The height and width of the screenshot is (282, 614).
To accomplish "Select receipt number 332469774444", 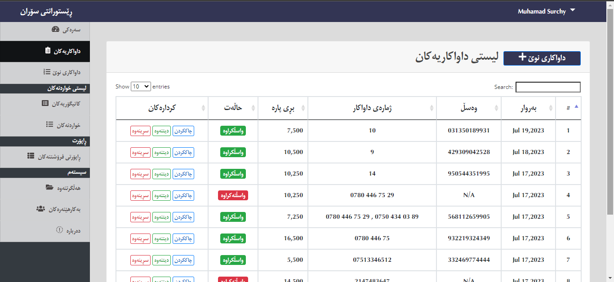I will (469, 260).
